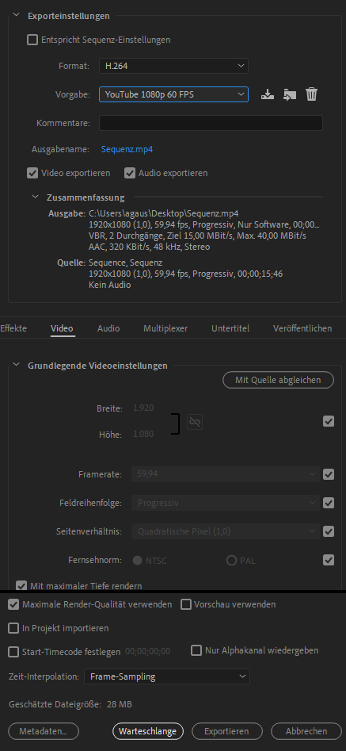
Task: Open Feldreihenfolge dropdown showing Progressiv
Action: [x=226, y=503]
